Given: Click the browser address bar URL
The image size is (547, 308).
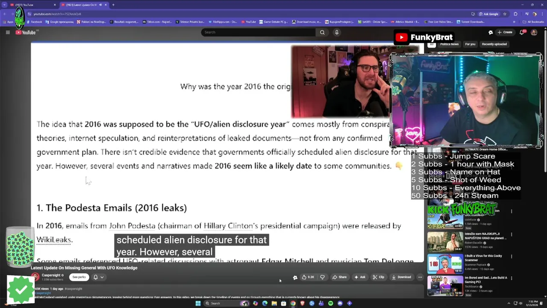Looking at the screenshot, I should click(x=57, y=14).
